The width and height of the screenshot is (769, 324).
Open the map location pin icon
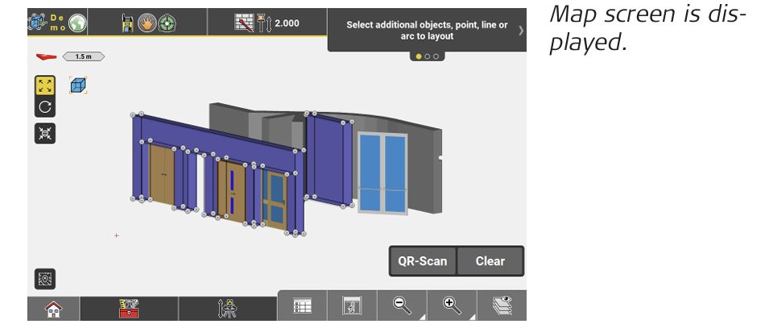(x=45, y=279)
